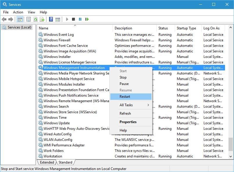Sort services by the Startup Type column

click(x=186, y=28)
